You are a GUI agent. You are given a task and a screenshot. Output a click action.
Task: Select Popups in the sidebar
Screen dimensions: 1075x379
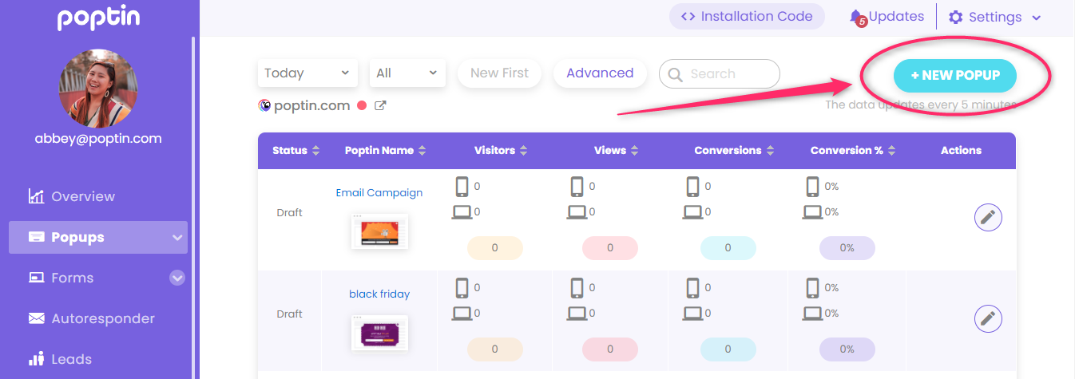point(98,237)
